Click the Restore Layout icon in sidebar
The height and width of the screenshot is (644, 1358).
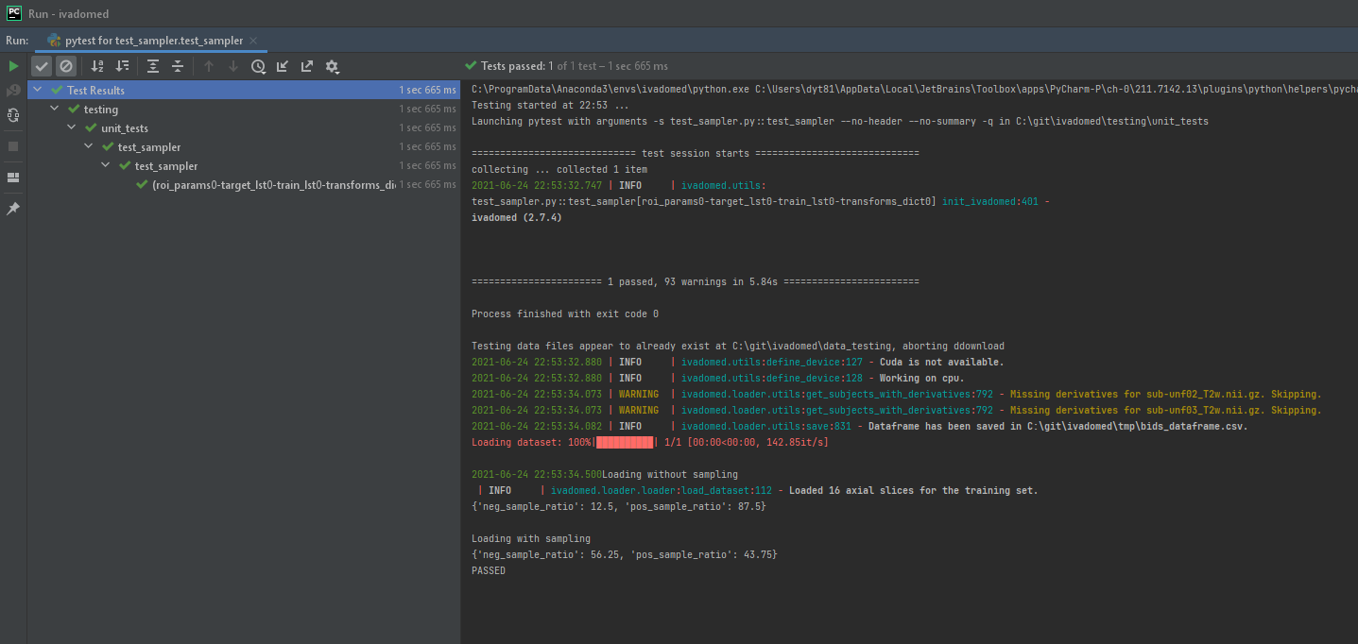pyautogui.click(x=13, y=178)
